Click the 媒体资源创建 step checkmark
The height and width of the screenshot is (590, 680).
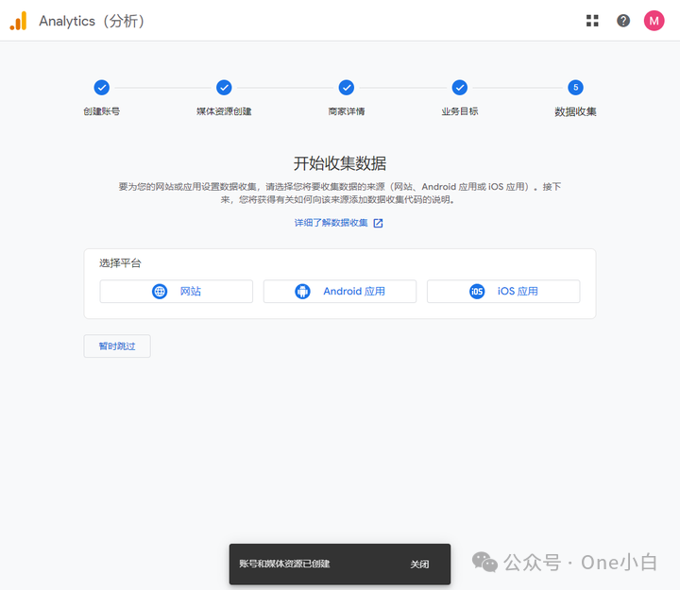(x=224, y=88)
